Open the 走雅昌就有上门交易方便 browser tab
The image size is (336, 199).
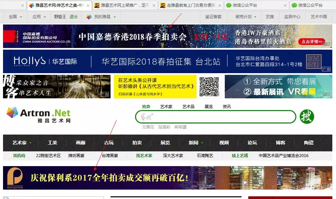[x=191, y=5]
